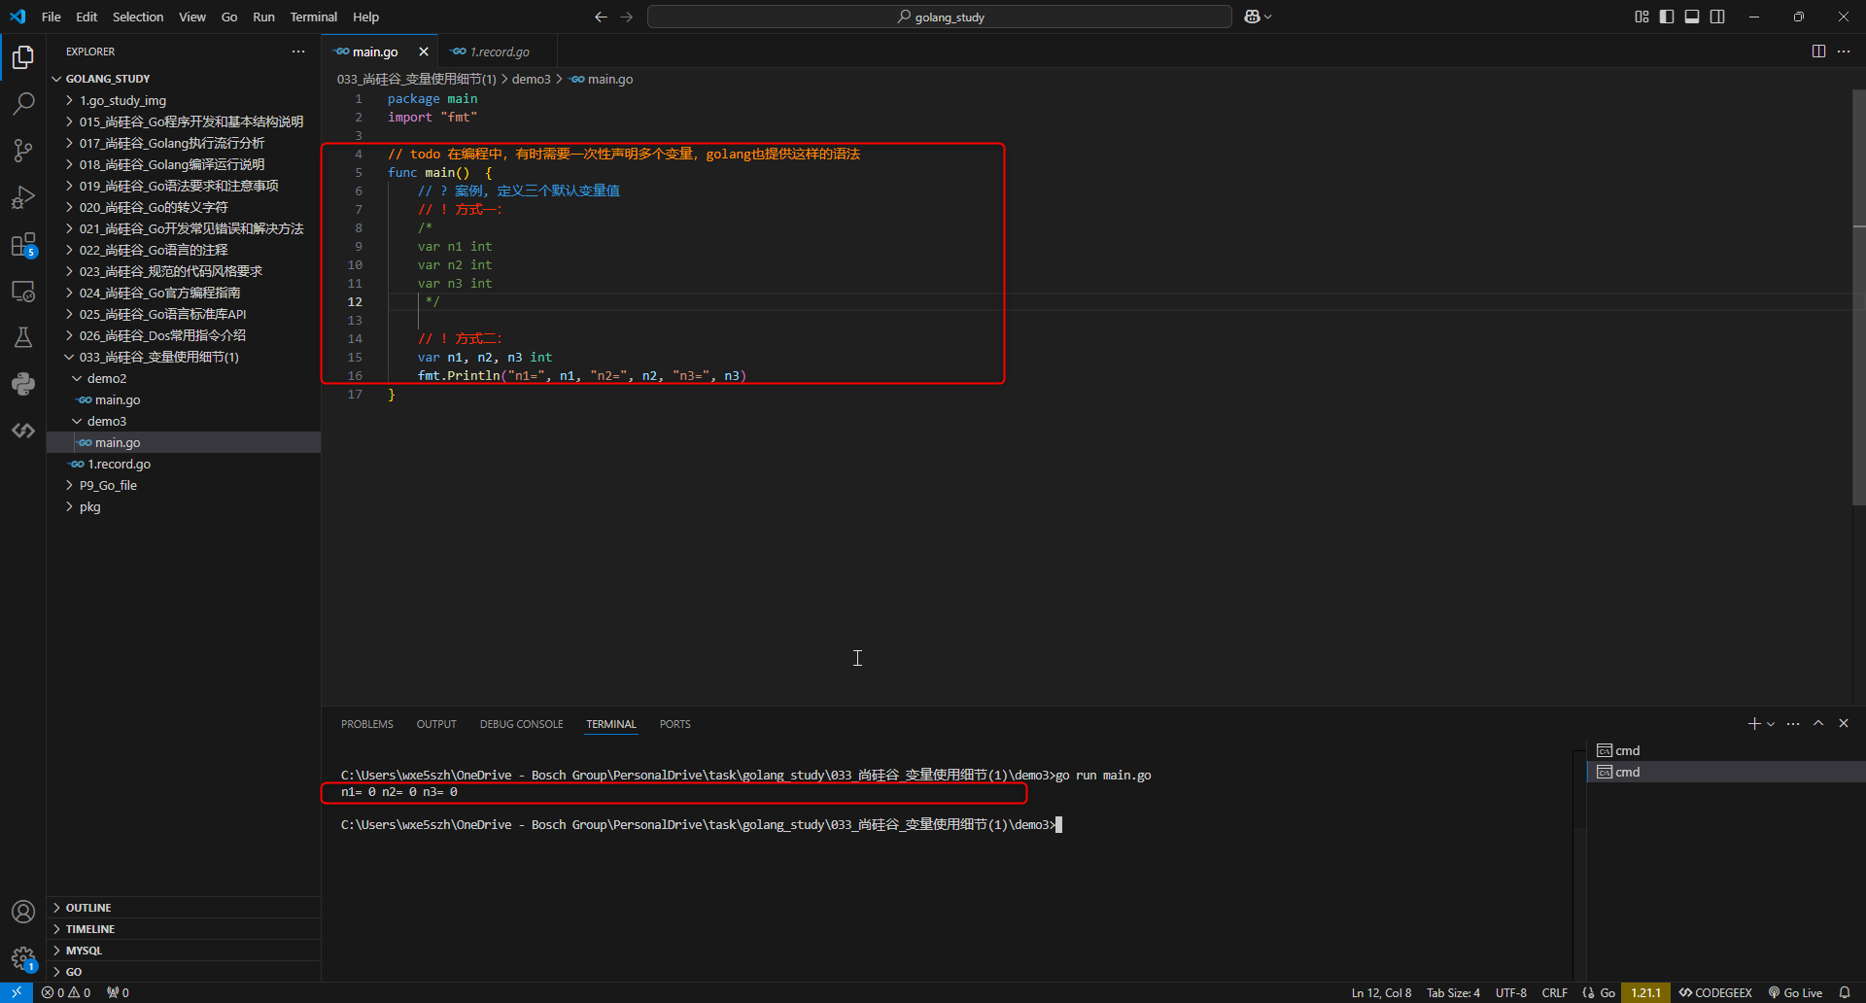This screenshot has height=1003, width=1866.
Task: Open the Python extension sidebar icon
Action: pos(23,384)
